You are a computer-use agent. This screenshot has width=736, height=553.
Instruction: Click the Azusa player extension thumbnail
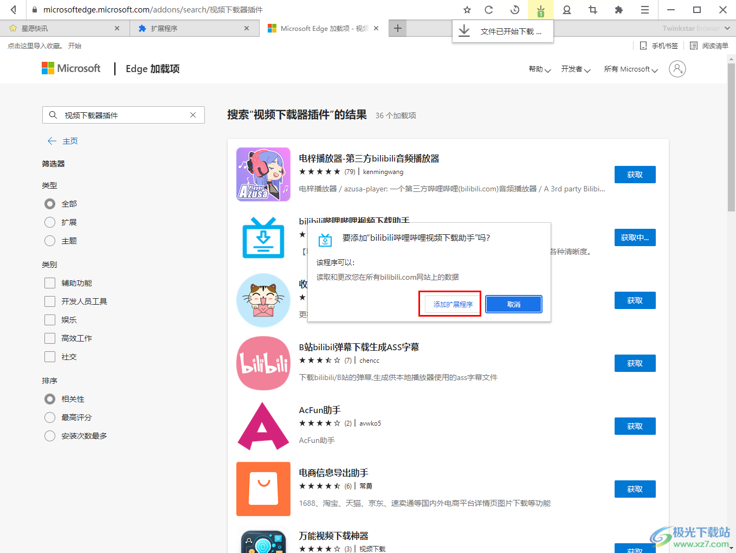(x=263, y=175)
